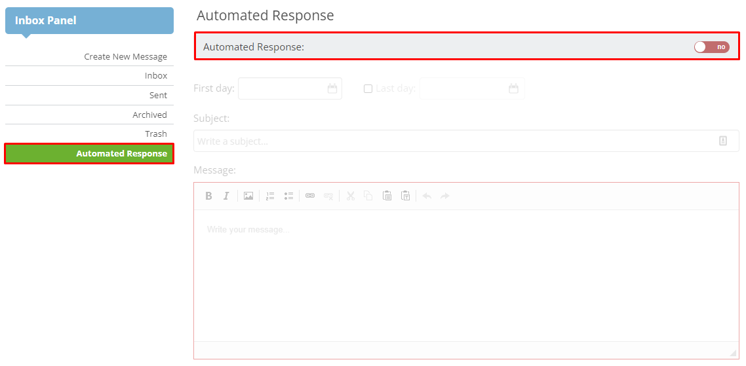Open Last day calendar picker icon
The image size is (746, 366).
513,88
